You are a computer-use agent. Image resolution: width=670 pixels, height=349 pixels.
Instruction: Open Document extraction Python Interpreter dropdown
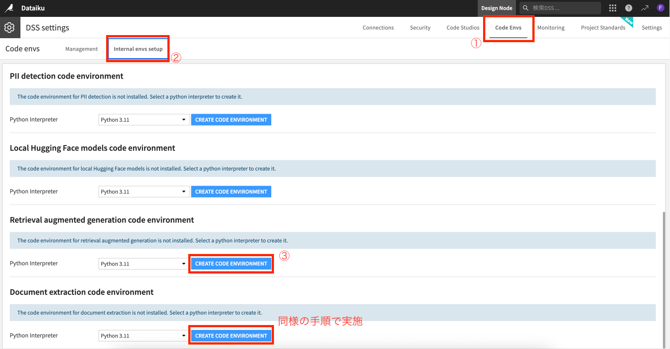click(144, 336)
